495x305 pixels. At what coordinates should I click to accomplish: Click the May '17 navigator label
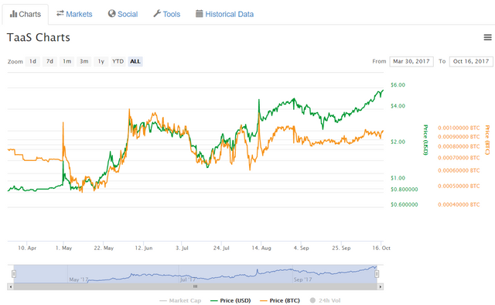coord(79,279)
